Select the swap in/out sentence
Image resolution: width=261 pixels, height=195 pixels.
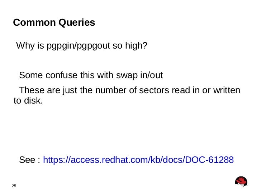[91, 75]
